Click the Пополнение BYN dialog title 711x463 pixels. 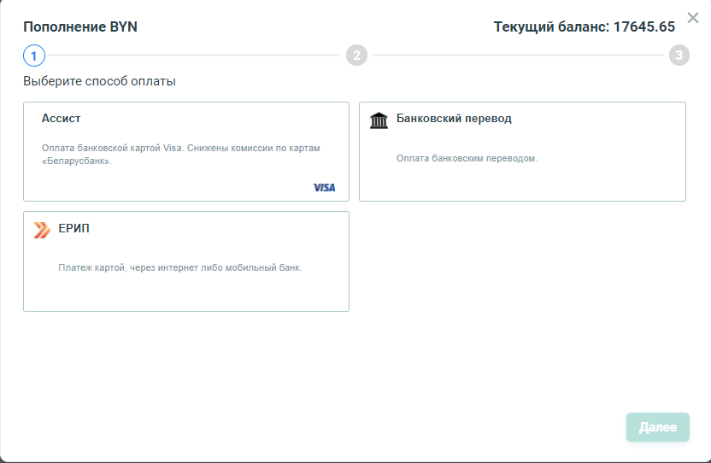(x=80, y=26)
